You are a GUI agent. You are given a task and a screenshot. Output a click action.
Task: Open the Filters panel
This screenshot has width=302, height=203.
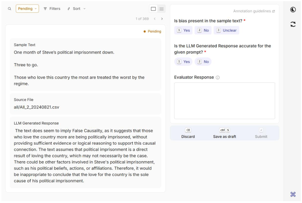[52, 9]
